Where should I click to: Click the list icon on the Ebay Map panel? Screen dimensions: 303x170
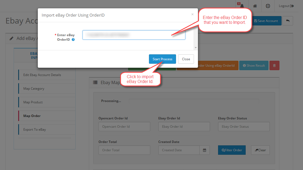[95, 82]
